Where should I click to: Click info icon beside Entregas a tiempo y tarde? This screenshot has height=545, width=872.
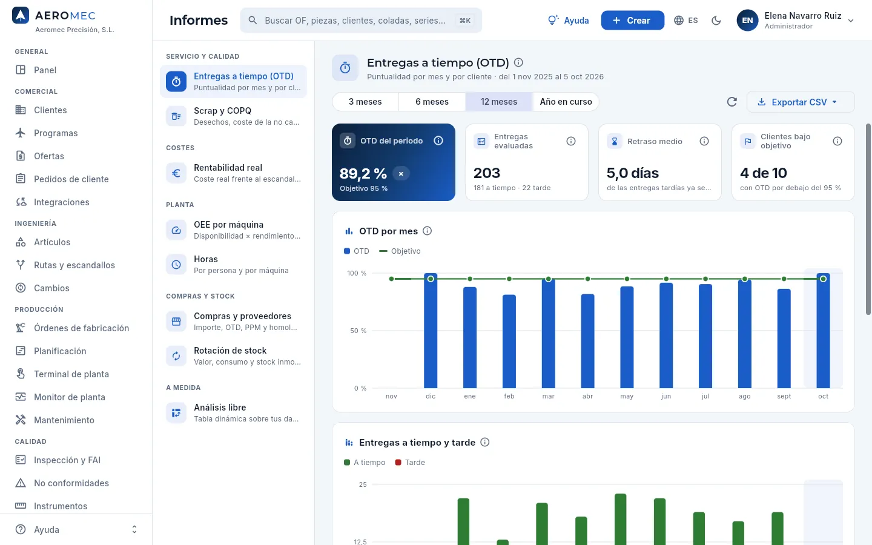(484, 442)
